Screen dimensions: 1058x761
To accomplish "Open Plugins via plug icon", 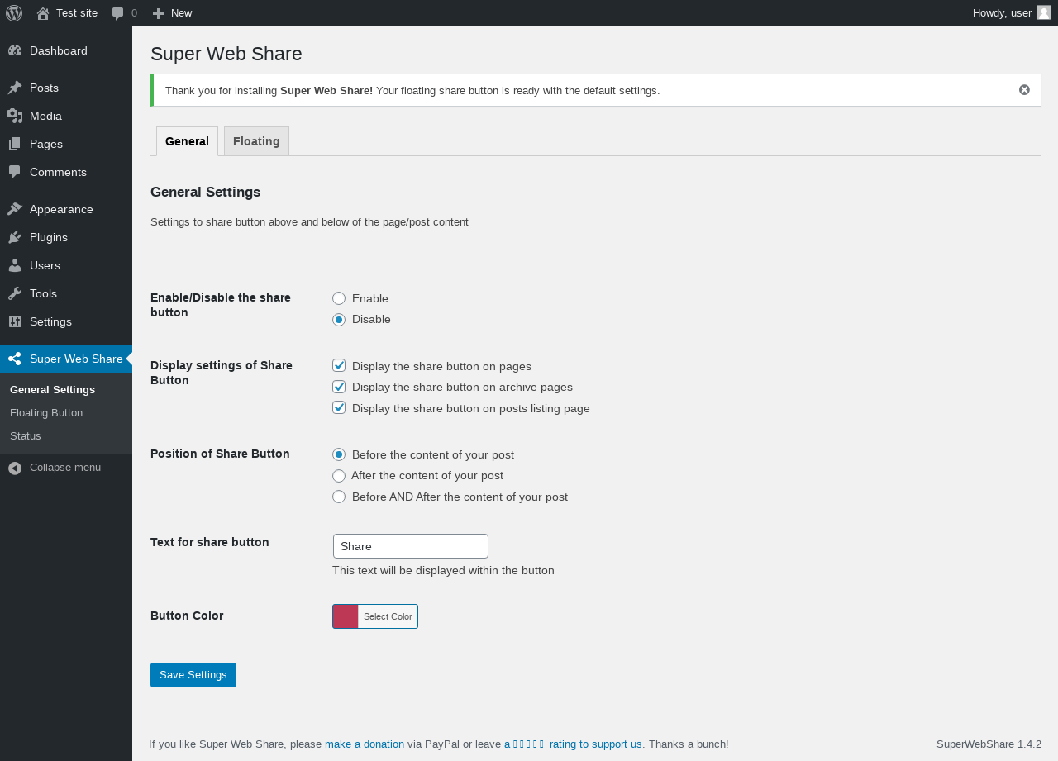I will tap(15, 237).
